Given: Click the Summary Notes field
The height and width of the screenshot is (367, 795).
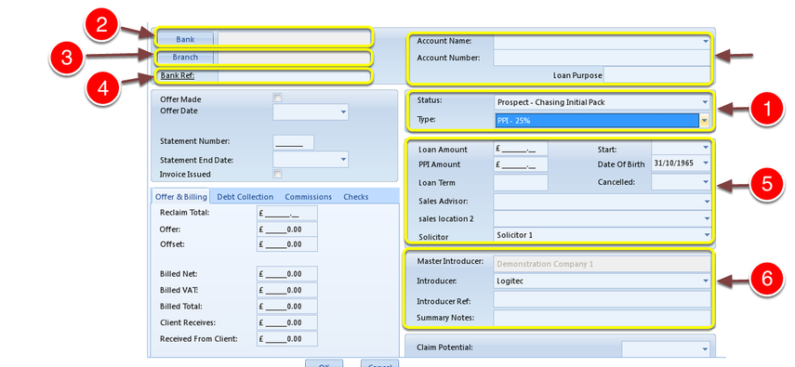Looking at the screenshot, I should pyautogui.click(x=602, y=318).
